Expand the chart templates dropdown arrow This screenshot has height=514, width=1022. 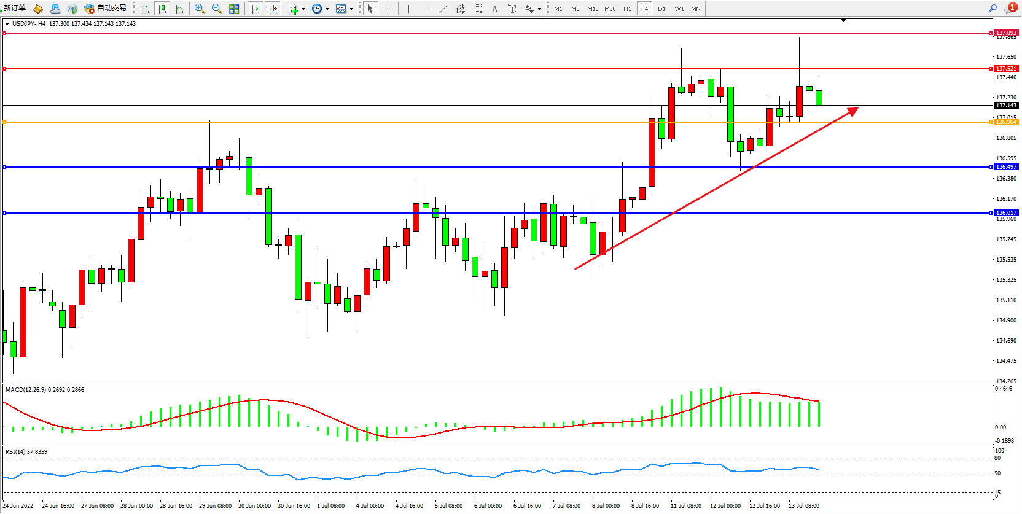click(351, 9)
